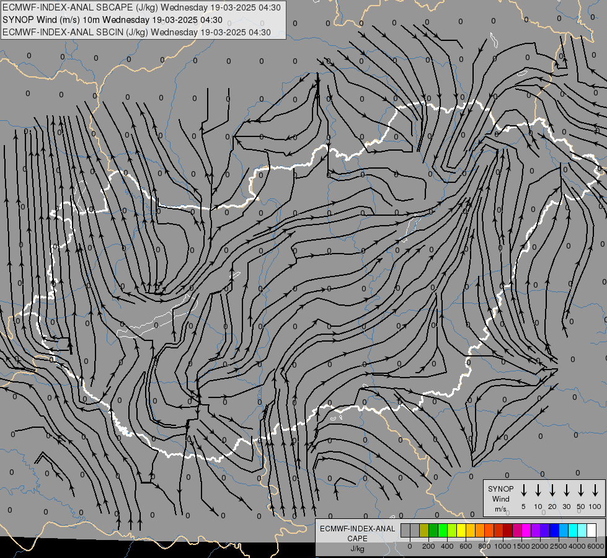Click the 400 tick label on CAPE scale
Screen dimensions: 607x558
pos(447,546)
